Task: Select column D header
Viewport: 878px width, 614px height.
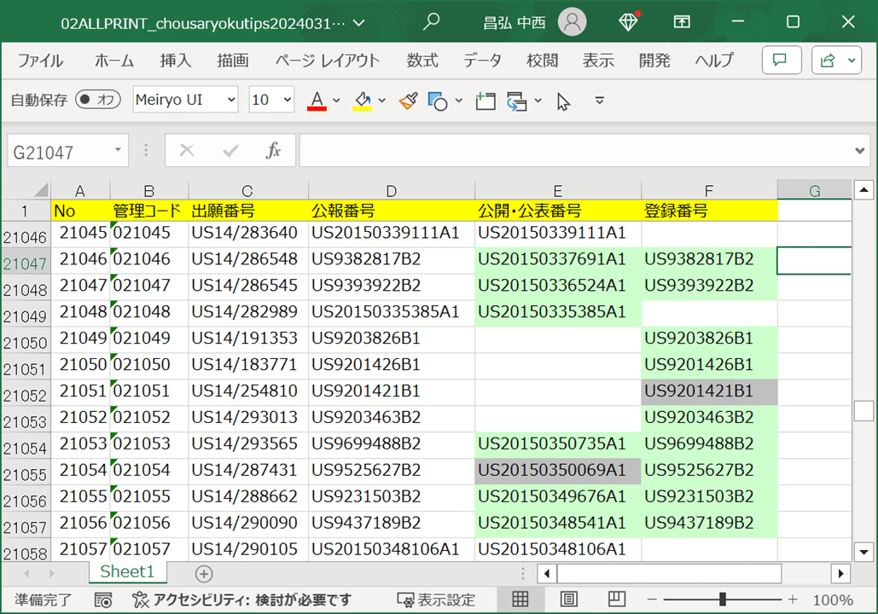Action: tap(391, 190)
